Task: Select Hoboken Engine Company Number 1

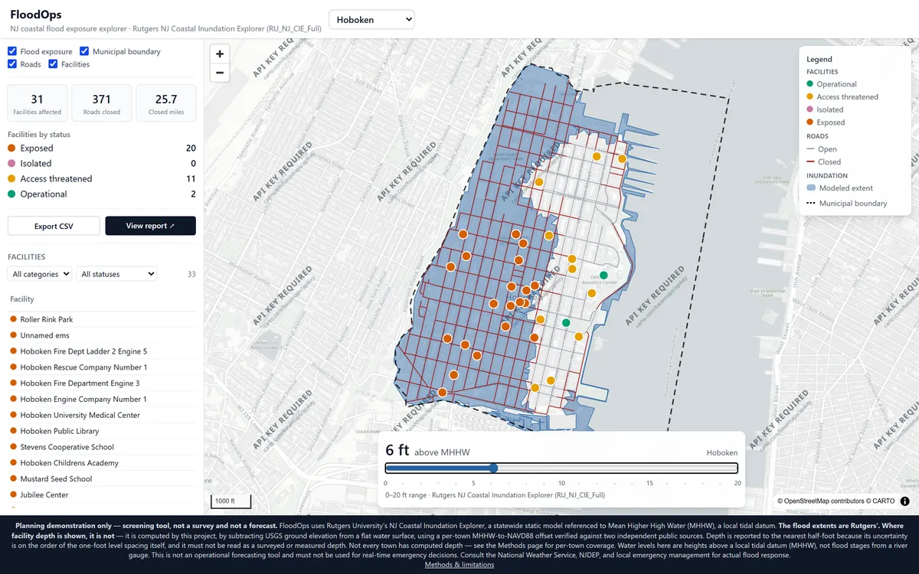Action: point(102,399)
